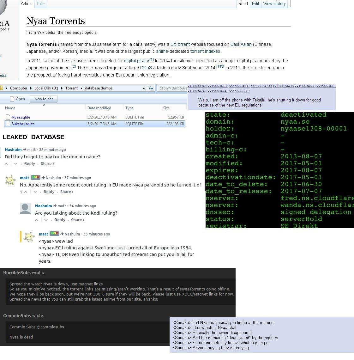Downvote Nashuim's 38 minutes ago comment
The width and height of the screenshot is (354, 360).
pos(15,164)
